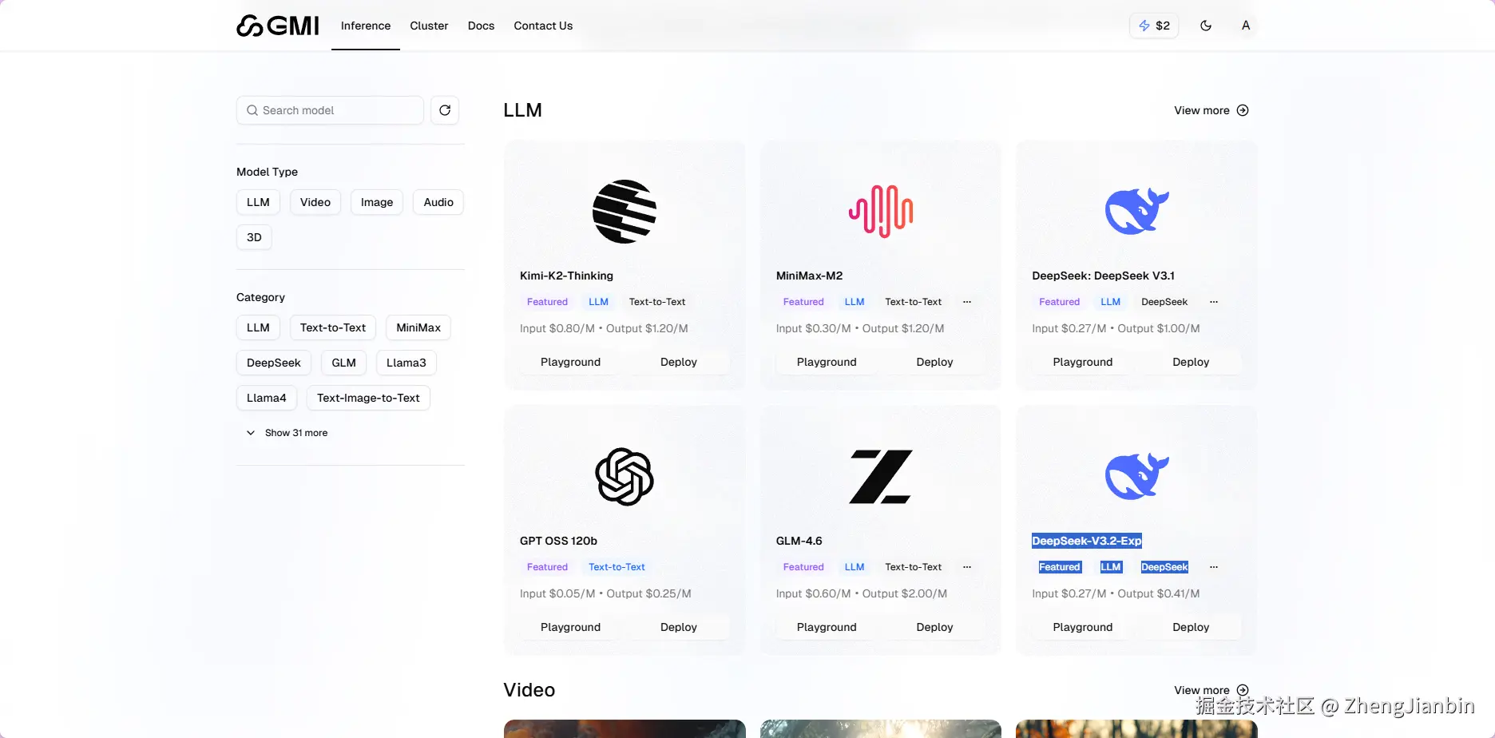Deploy the Kimi-K2-Thinking model

point(679,362)
